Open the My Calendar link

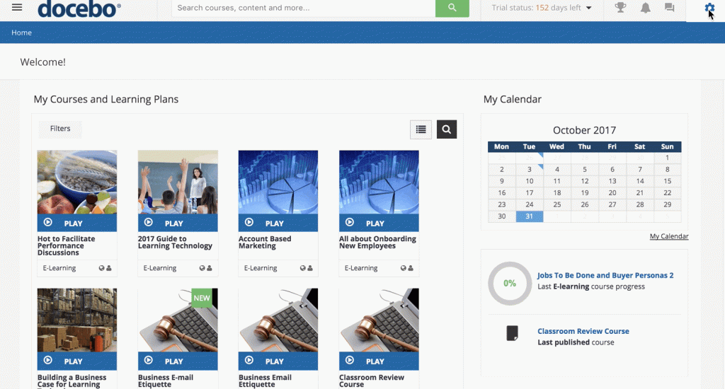tap(668, 236)
